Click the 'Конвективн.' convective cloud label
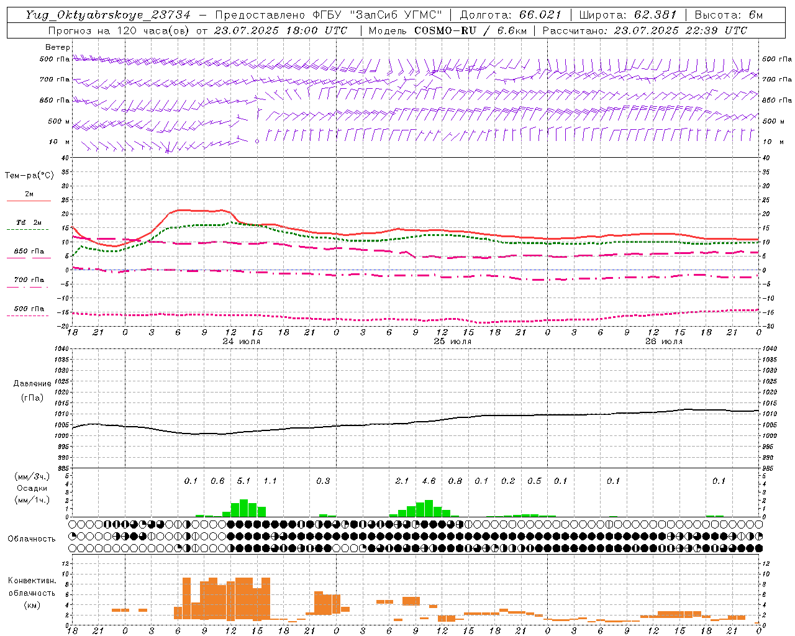The width and height of the screenshot is (795, 636). tap(32, 581)
